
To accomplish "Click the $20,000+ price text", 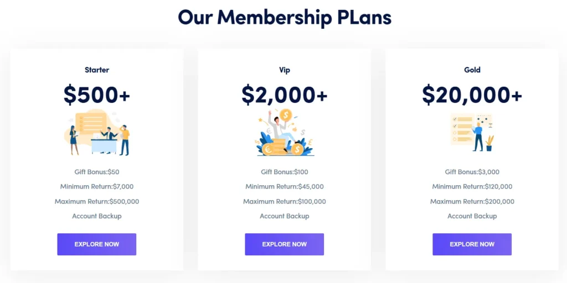I will (x=472, y=95).
